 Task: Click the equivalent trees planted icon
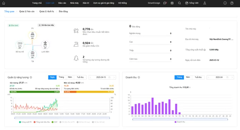click(x=76, y=58)
